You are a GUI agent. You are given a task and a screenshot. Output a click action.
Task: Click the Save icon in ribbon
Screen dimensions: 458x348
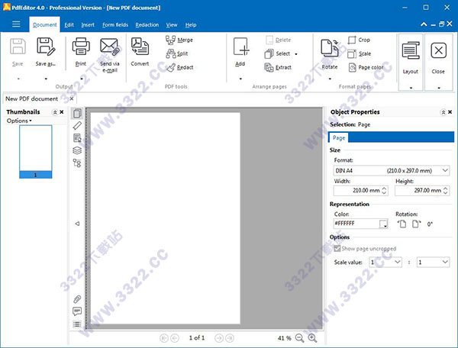[18, 46]
